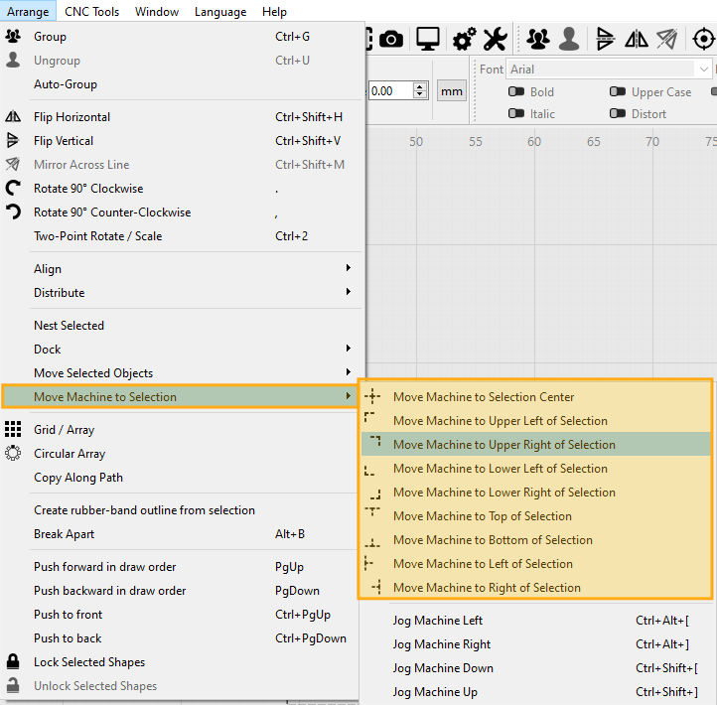Enable the Italic font switch
This screenshot has height=705, width=717.
[516, 114]
